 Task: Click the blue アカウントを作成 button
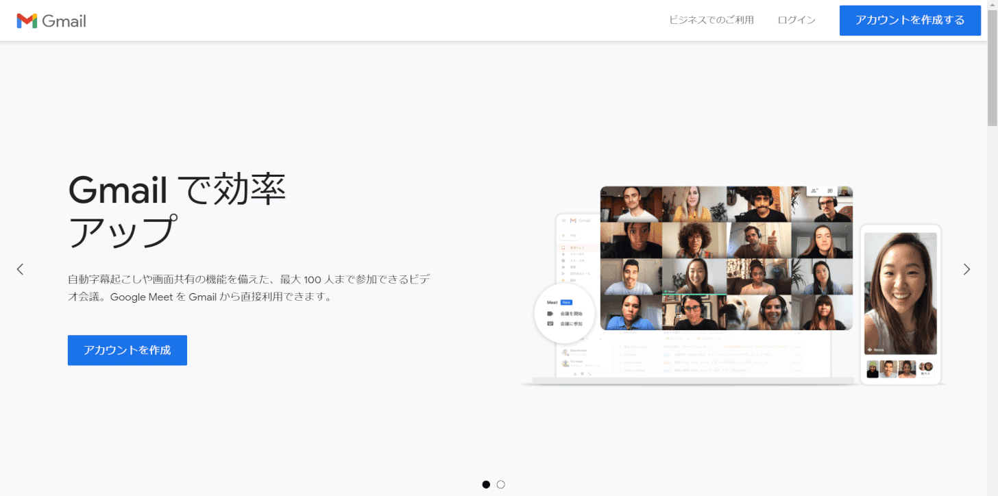pos(127,350)
